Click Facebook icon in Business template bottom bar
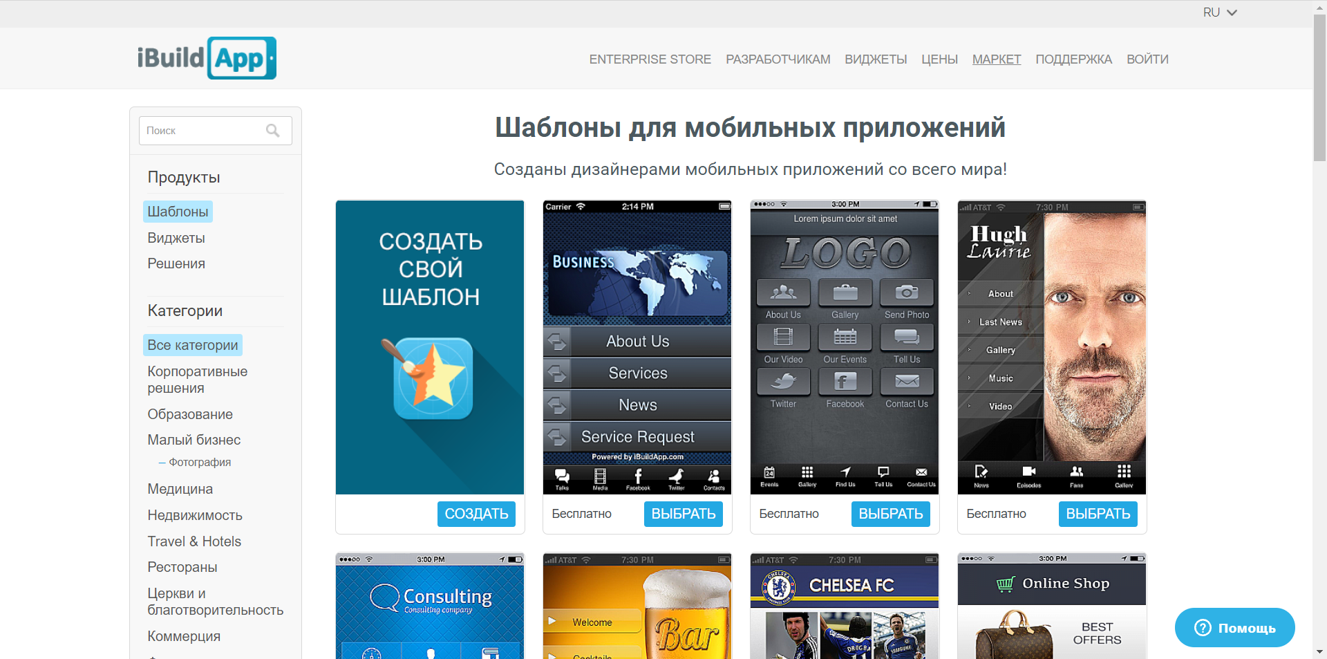 coord(638,476)
